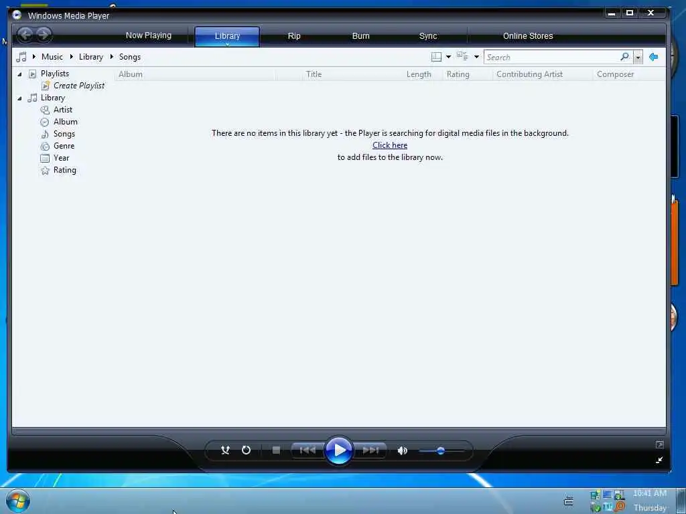Open the Layout Options dropdown arrow
Image resolution: width=686 pixels, height=514 pixels.
pos(448,57)
